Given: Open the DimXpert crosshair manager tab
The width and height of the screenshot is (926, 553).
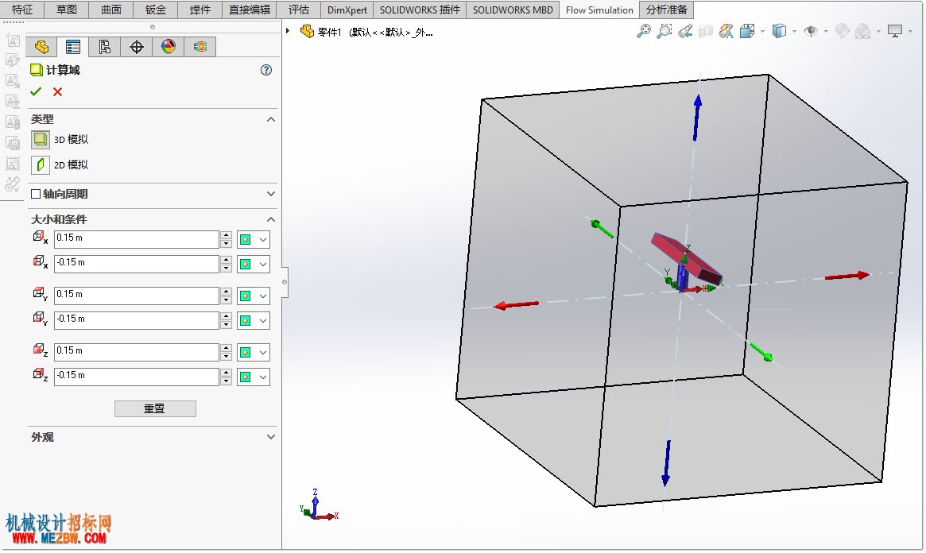Looking at the screenshot, I should pyautogui.click(x=137, y=47).
